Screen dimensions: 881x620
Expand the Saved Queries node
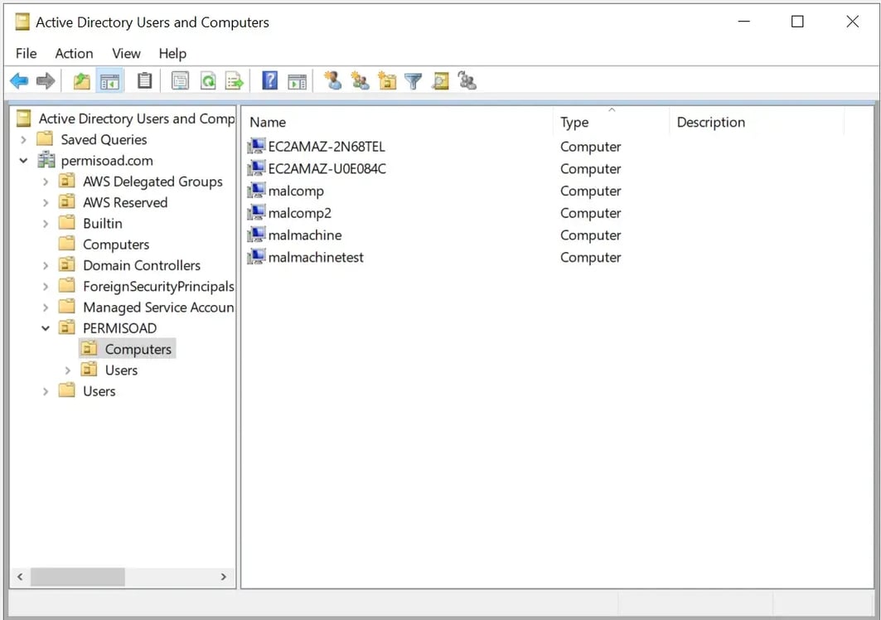[x=23, y=139]
